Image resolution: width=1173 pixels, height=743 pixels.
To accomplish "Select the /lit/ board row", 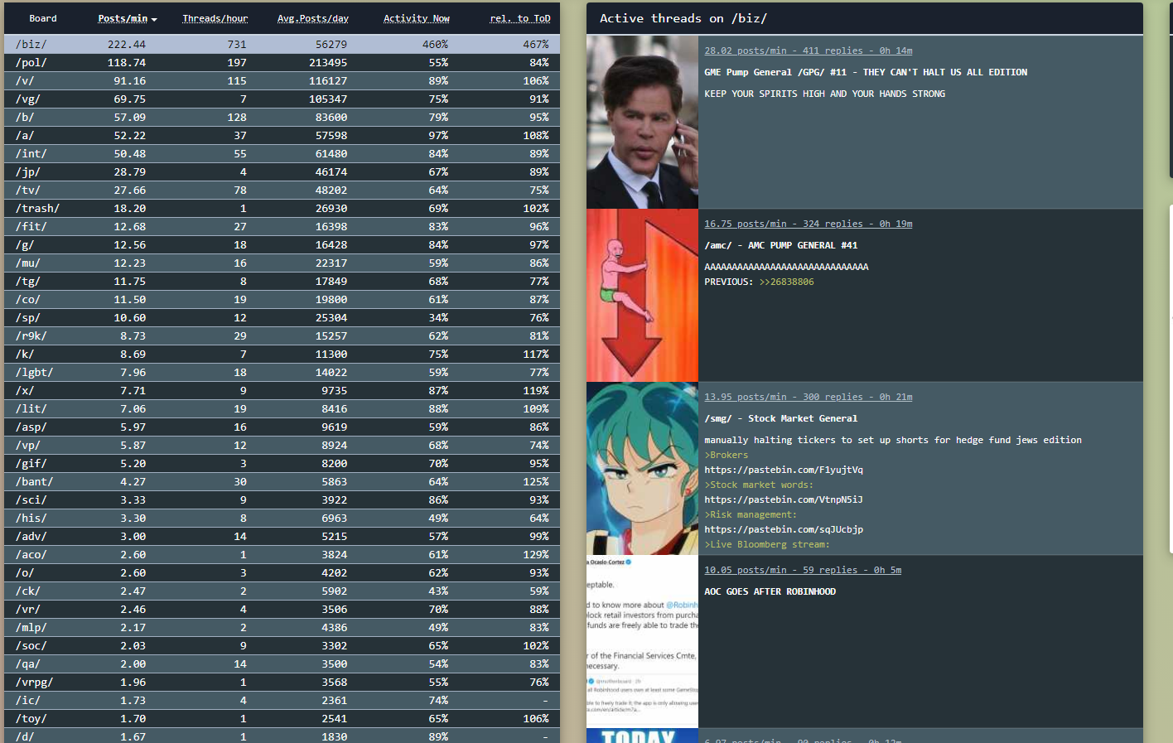I will (x=282, y=408).
